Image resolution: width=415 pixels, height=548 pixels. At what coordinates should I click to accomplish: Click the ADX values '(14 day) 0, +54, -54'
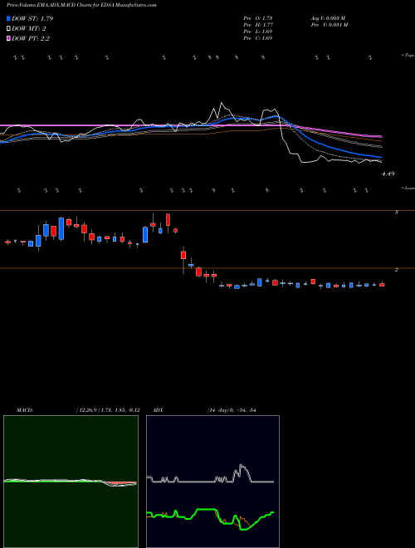coord(231,410)
